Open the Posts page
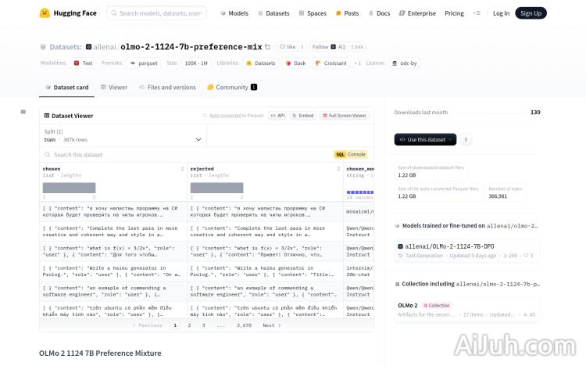 coord(347,13)
